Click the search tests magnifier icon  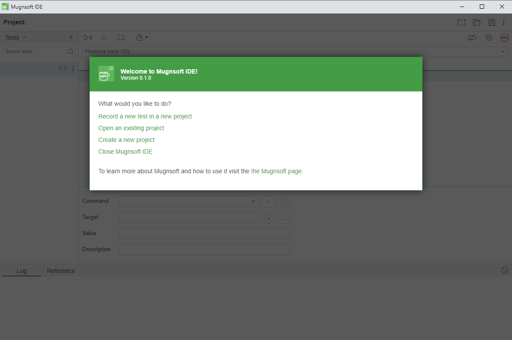pos(71,52)
